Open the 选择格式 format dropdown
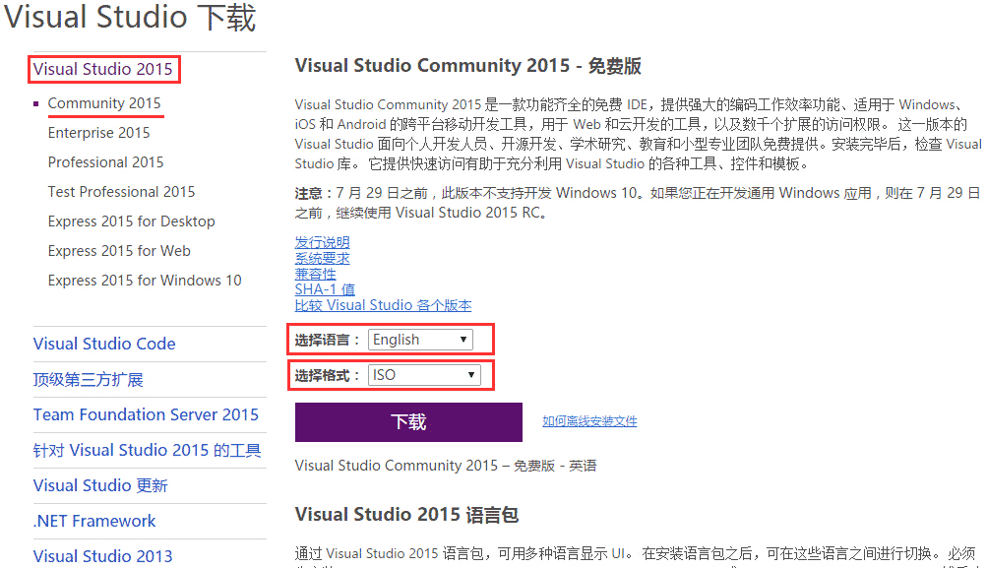 pyautogui.click(x=424, y=375)
